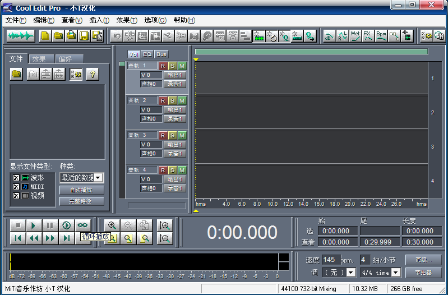The height and width of the screenshot is (295, 448).
Task: Click the tempo field showing 145 bpm
Action: click(x=331, y=260)
